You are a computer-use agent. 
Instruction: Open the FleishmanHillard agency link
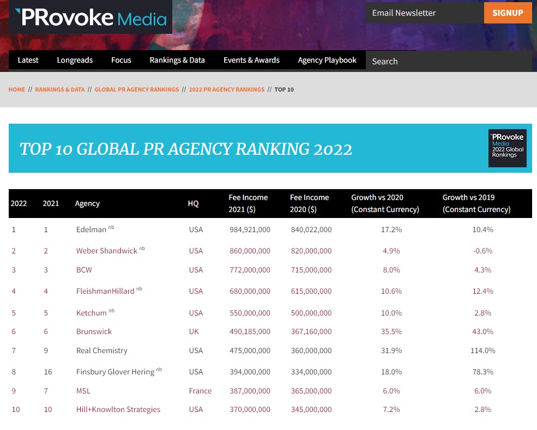click(x=105, y=291)
